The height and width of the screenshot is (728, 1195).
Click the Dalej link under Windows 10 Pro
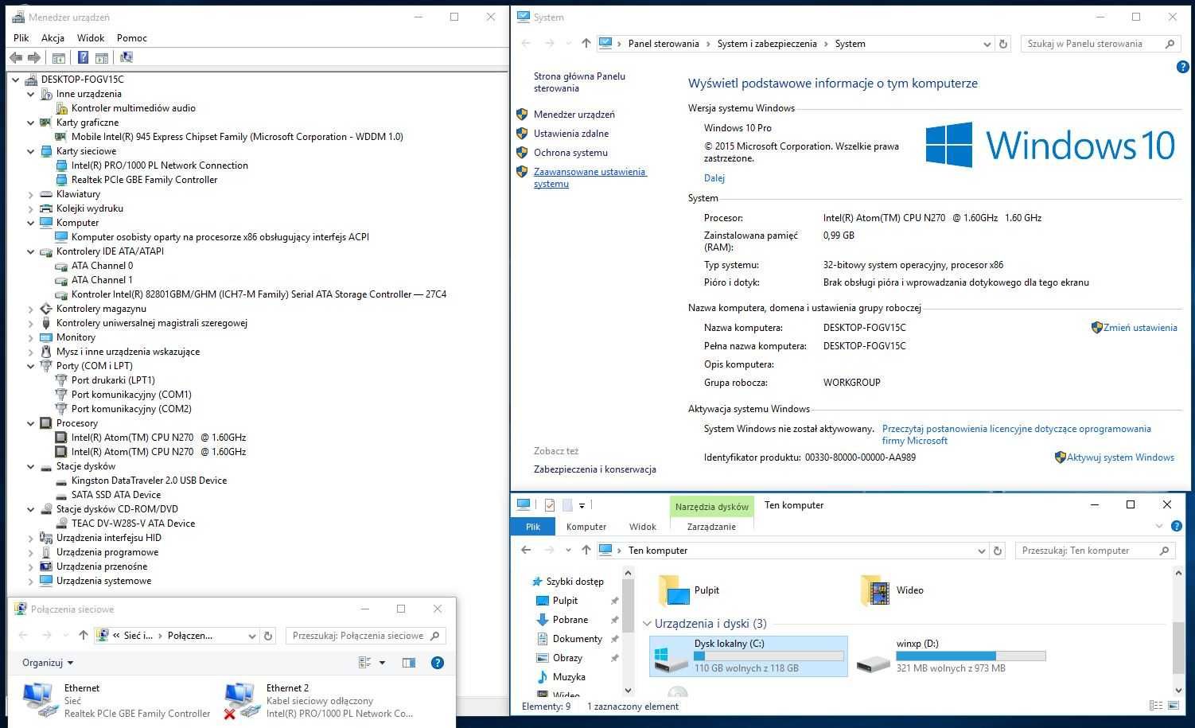(714, 178)
